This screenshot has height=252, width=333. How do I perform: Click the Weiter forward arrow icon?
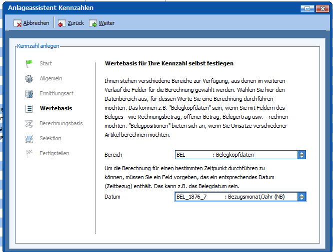tap(93, 23)
